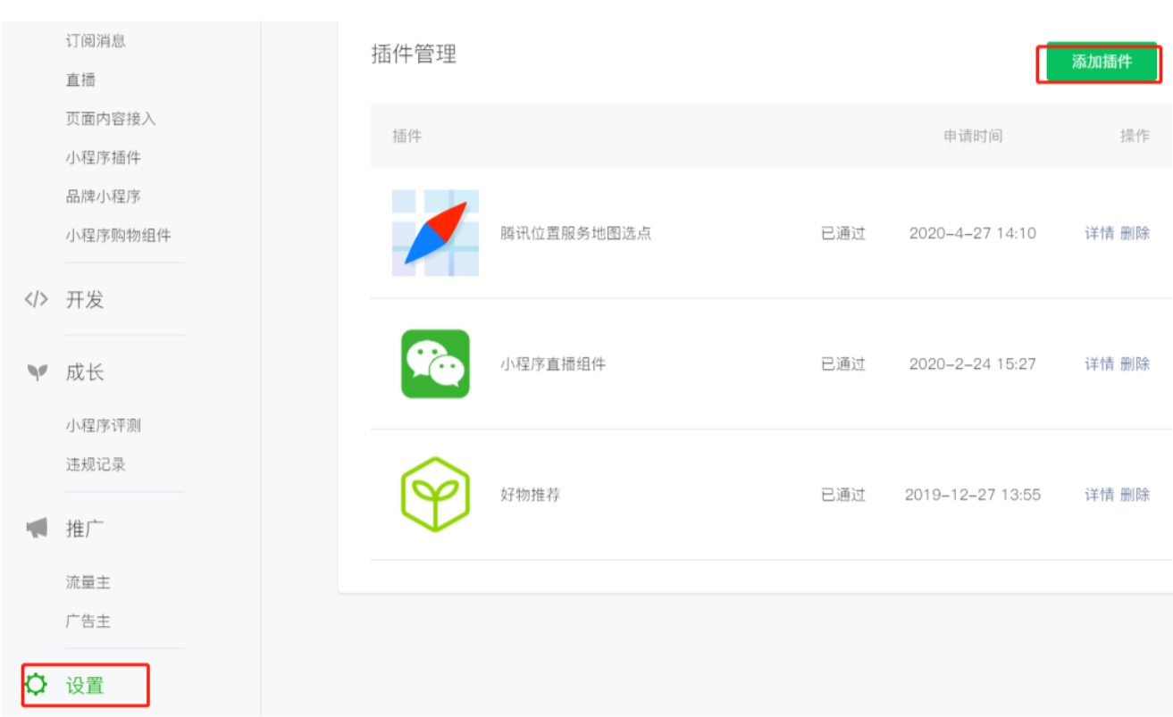Select the 好物推荐 green cube icon

[x=435, y=495]
